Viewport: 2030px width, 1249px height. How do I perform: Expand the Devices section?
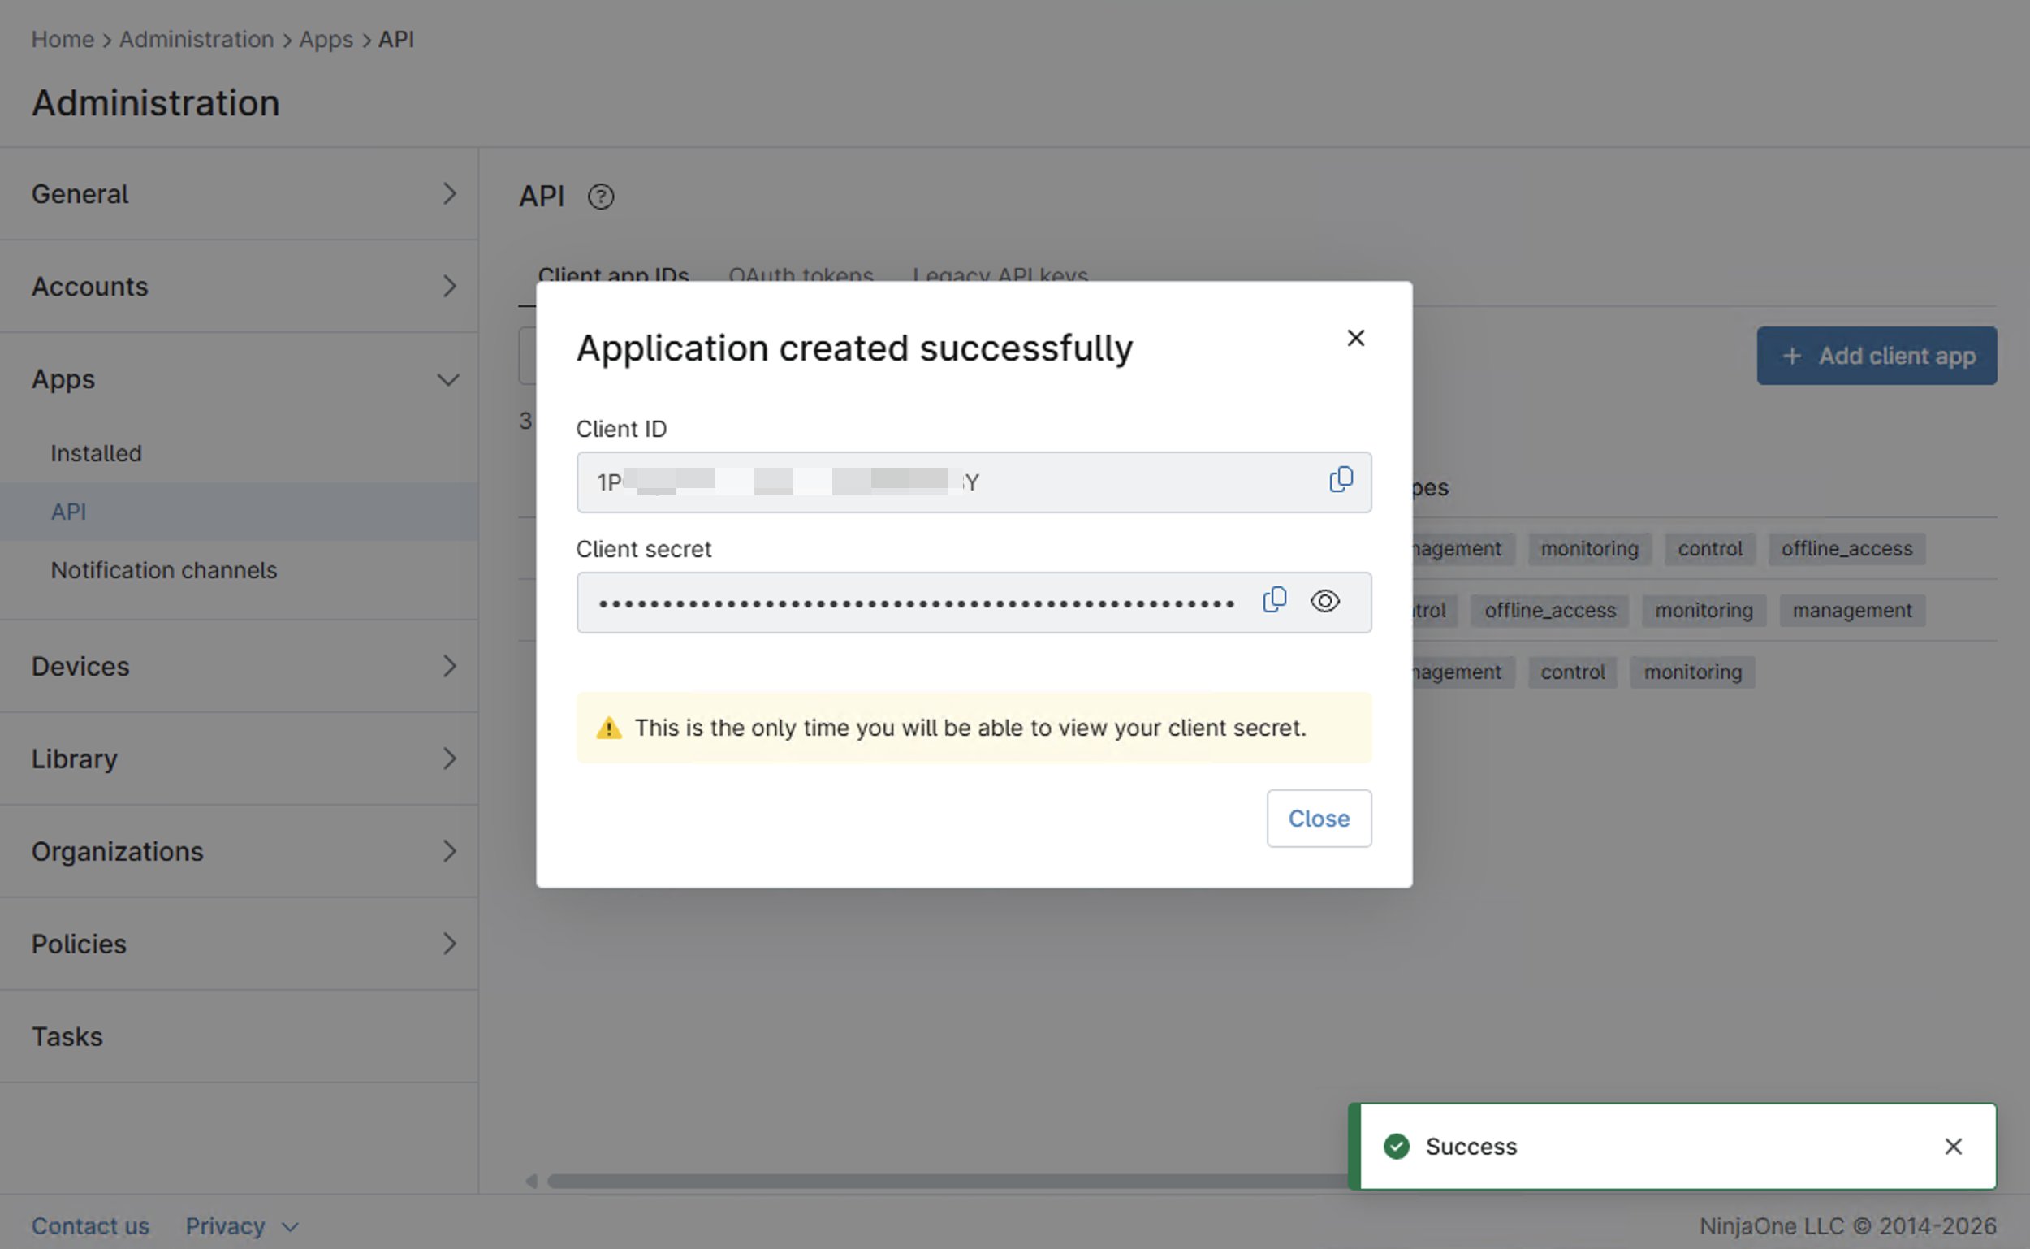[239, 667]
